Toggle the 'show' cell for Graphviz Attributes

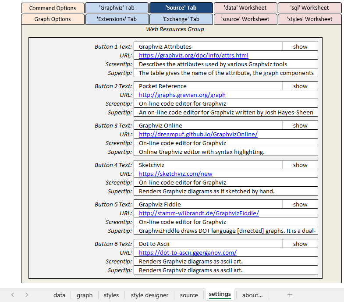click(300, 47)
